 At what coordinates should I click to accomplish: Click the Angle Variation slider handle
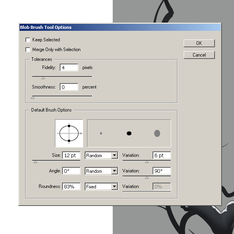pos(147,177)
